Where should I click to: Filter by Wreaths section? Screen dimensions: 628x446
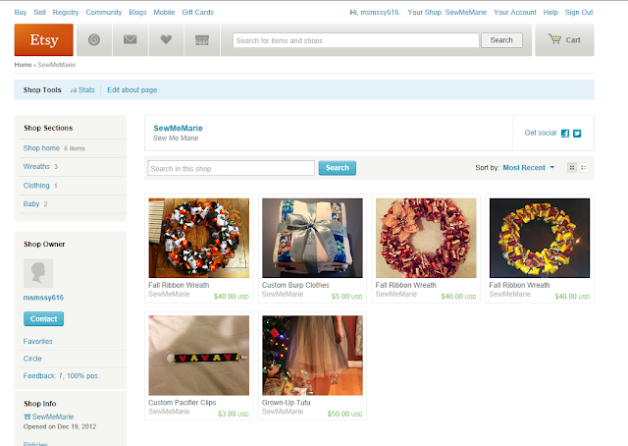[x=36, y=166]
